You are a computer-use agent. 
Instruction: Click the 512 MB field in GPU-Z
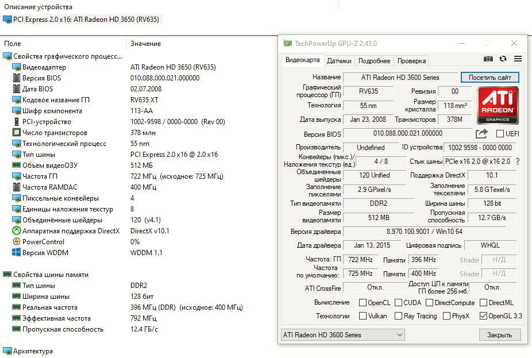[379, 218]
